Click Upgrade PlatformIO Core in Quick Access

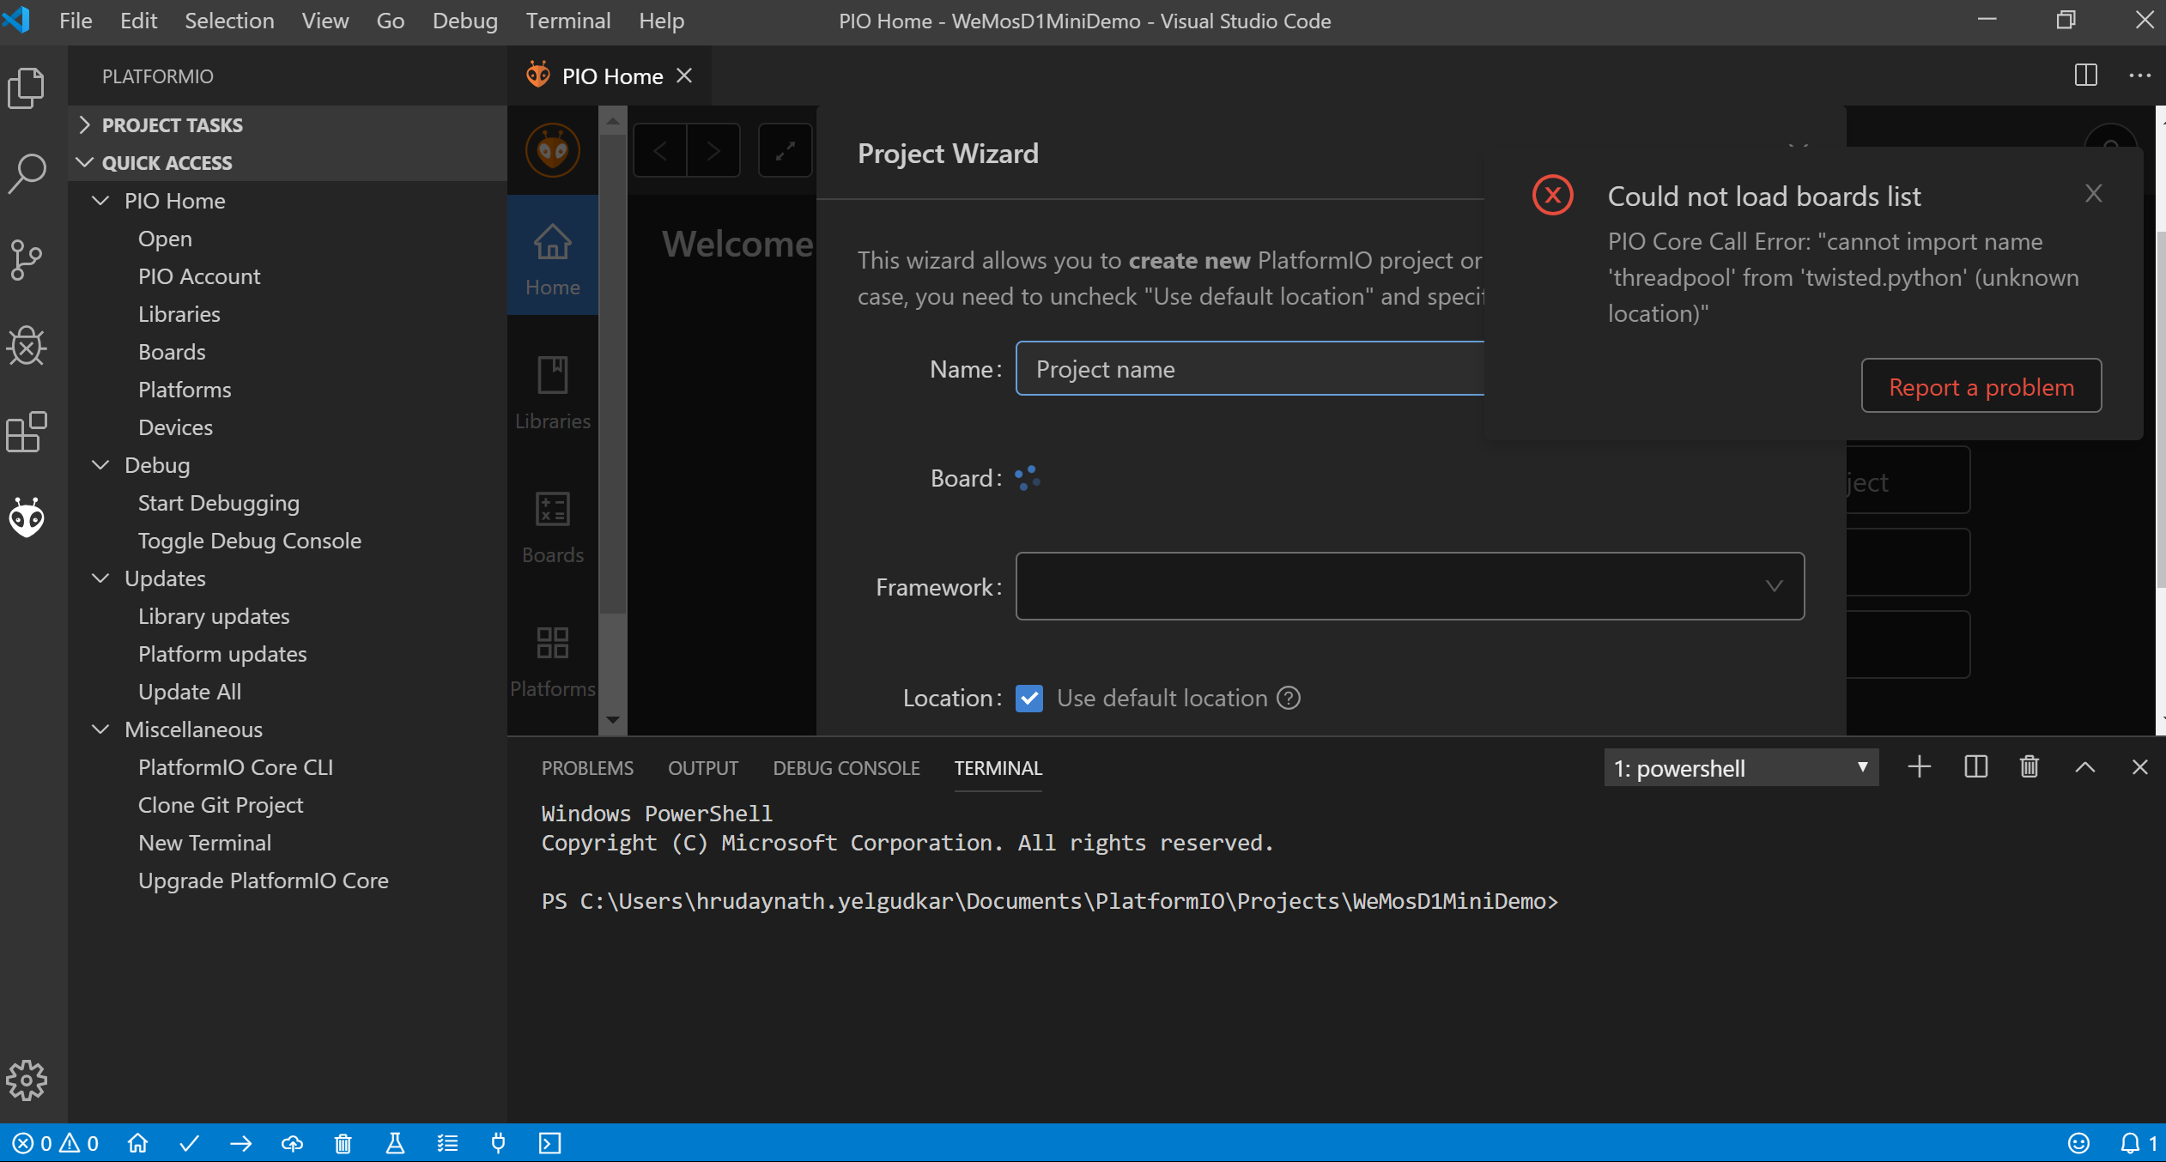pyautogui.click(x=263, y=881)
